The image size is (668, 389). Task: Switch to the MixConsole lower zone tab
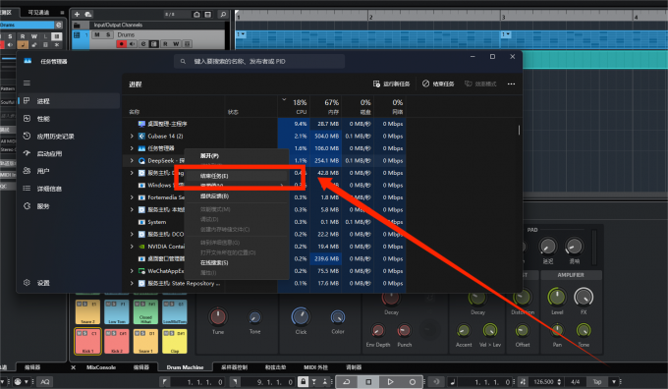tap(101, 367)
